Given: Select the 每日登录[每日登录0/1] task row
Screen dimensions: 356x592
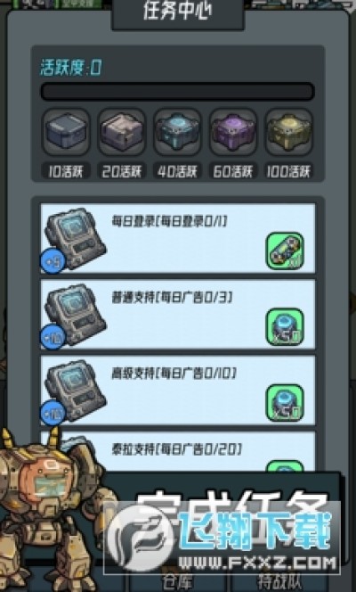Looking at the screenshot, I should click(x=178, y=238).
